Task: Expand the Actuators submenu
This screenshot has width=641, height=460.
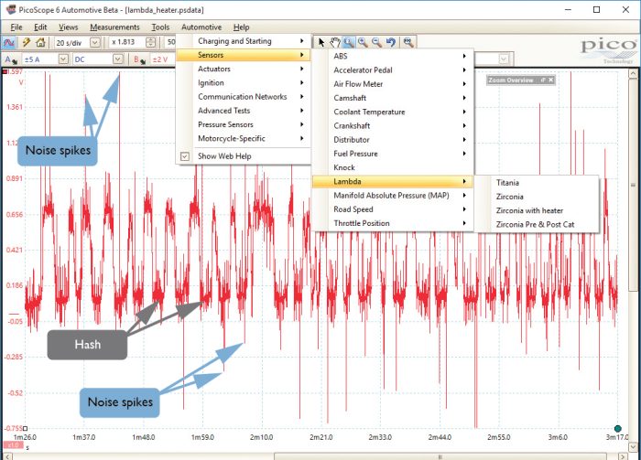Action: pyautogui.click(x=244, y=69)
